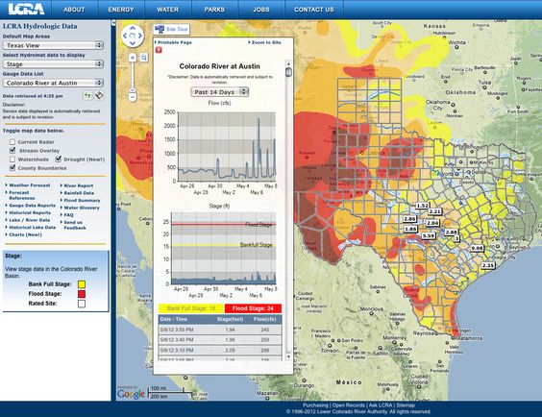
Task: Uncheck the Drought (New!) checkbox
Action: (x=58, y=159)
